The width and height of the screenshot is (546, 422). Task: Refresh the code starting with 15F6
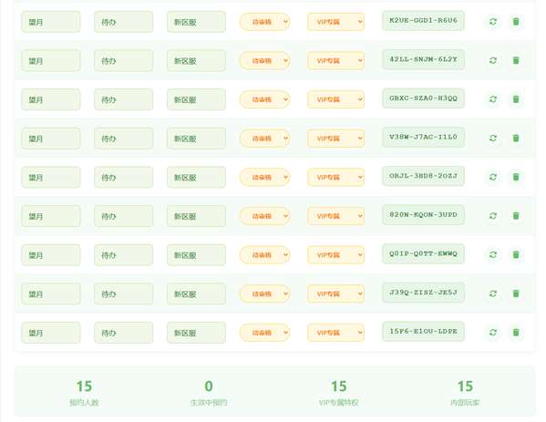click(x=493, y=333)
